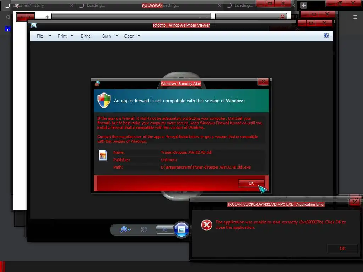The height and width of the screenshot is (272, 363).
Task: Click the firewall icon in Security Alert title
Action: tap(97, 84)
